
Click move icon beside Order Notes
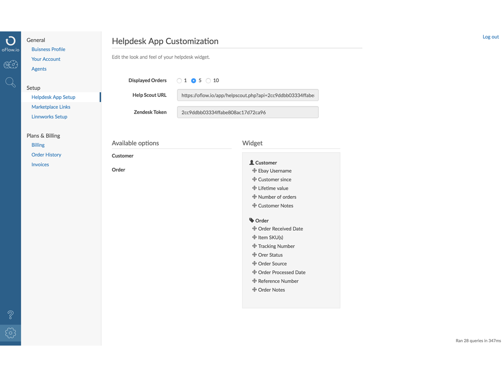254,290
